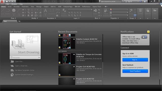Expand the Layers panel
Screen dimensions: 162x91
(76, 18)
